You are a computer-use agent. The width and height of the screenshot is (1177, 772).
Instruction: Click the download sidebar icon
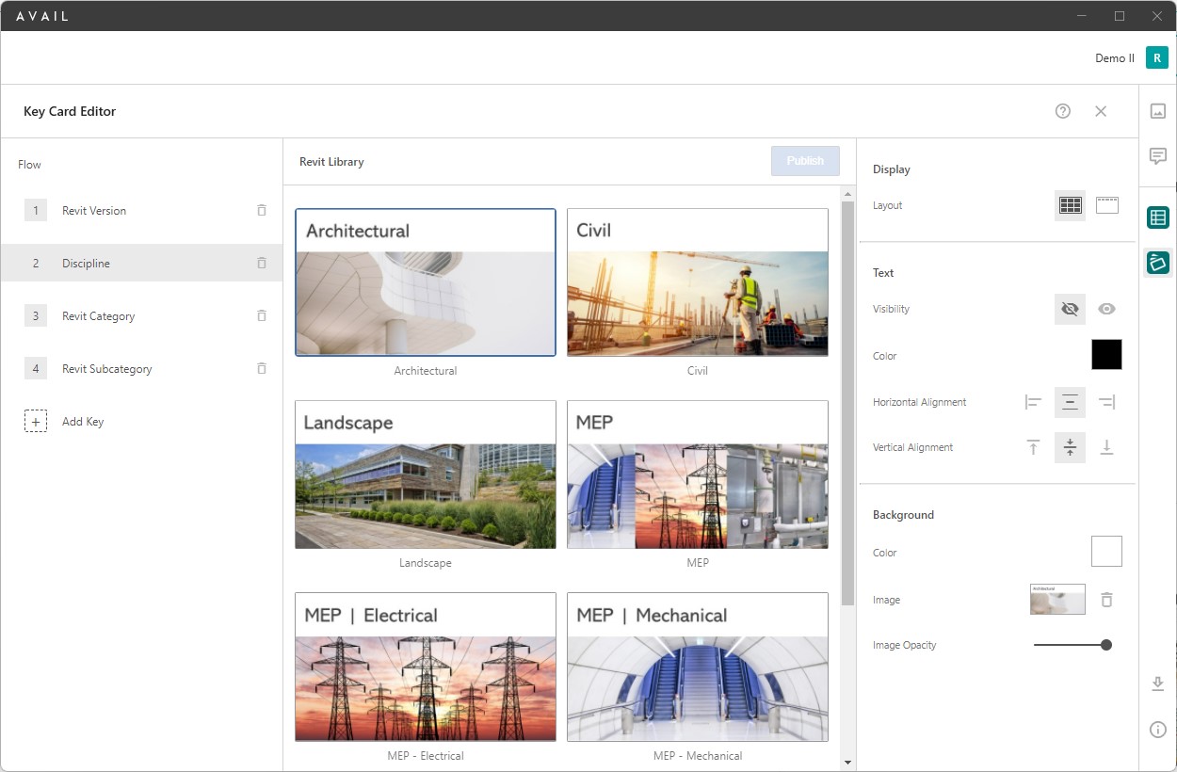point(1158,684)
